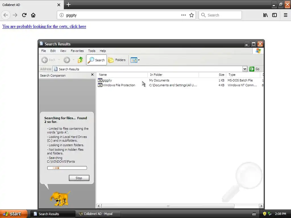Open the Tools menu
This screenshot has height=218, width=291.
[92, 51]
